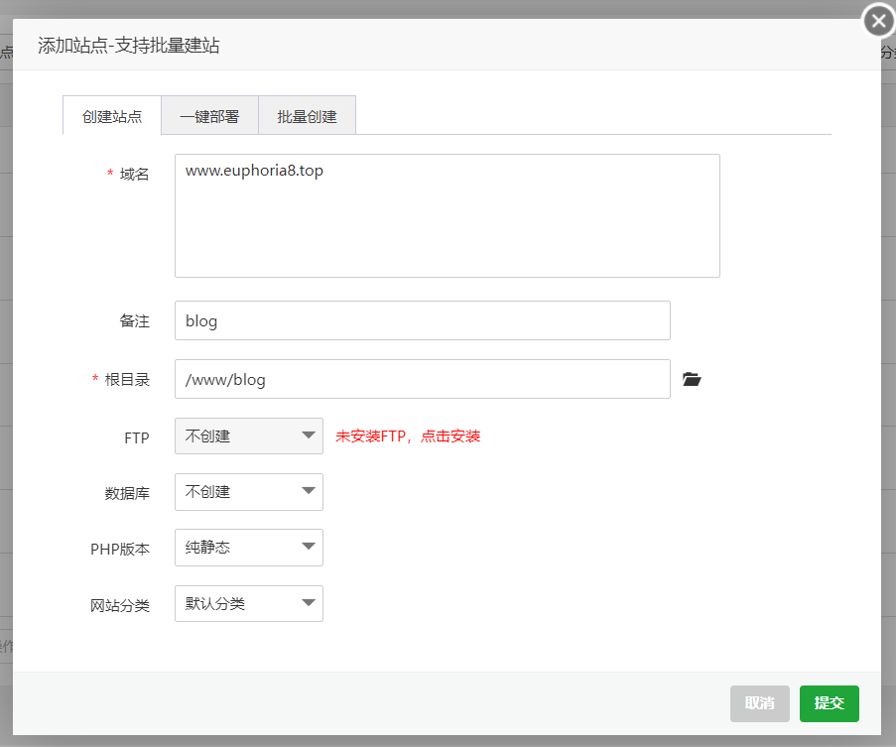896x747 pixels.
Task: Click the folder icon to browse the root directory
Action: tap(692, 379)
